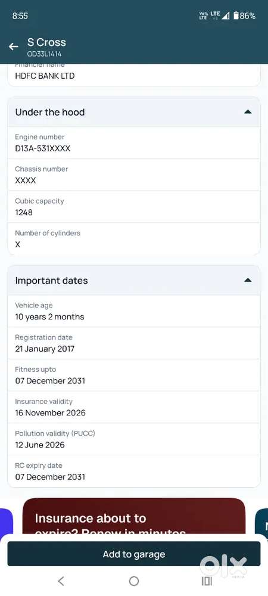The width and height of the screenshot is (268, 596).
Task: Tap the battery indicator in status bar
Action: point(244,15)
